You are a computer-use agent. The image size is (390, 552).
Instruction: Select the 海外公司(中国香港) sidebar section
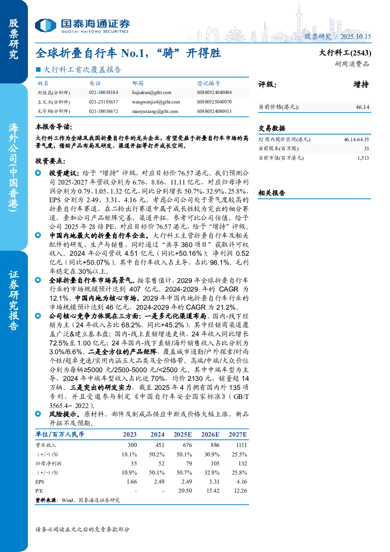(x=14, y=167)
